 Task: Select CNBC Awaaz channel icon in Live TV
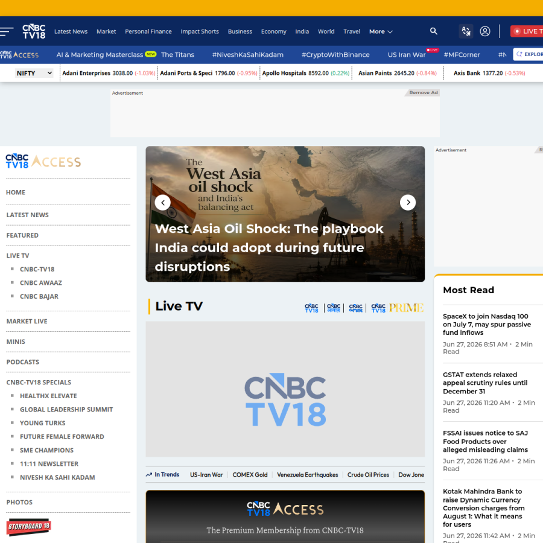click(x=334, y=308)
